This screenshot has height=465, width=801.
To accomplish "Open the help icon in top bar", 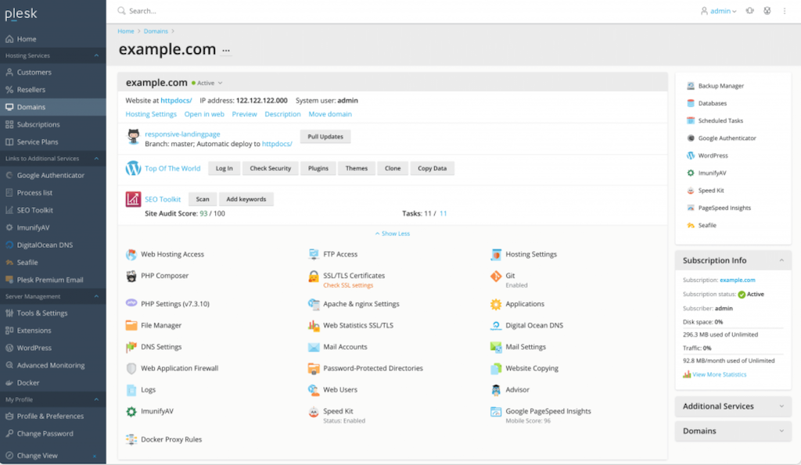I will point(767,11).
